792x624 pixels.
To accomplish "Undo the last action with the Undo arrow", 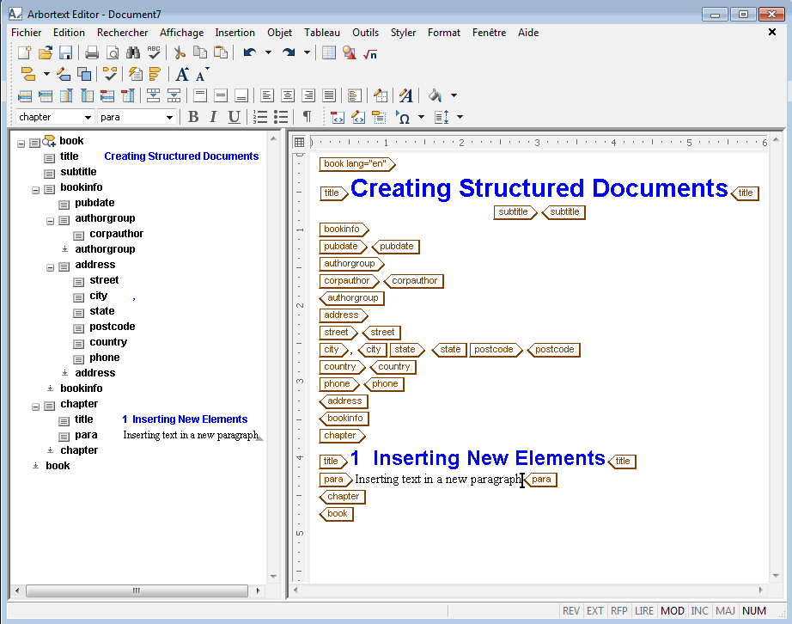I will pos(249,52).
